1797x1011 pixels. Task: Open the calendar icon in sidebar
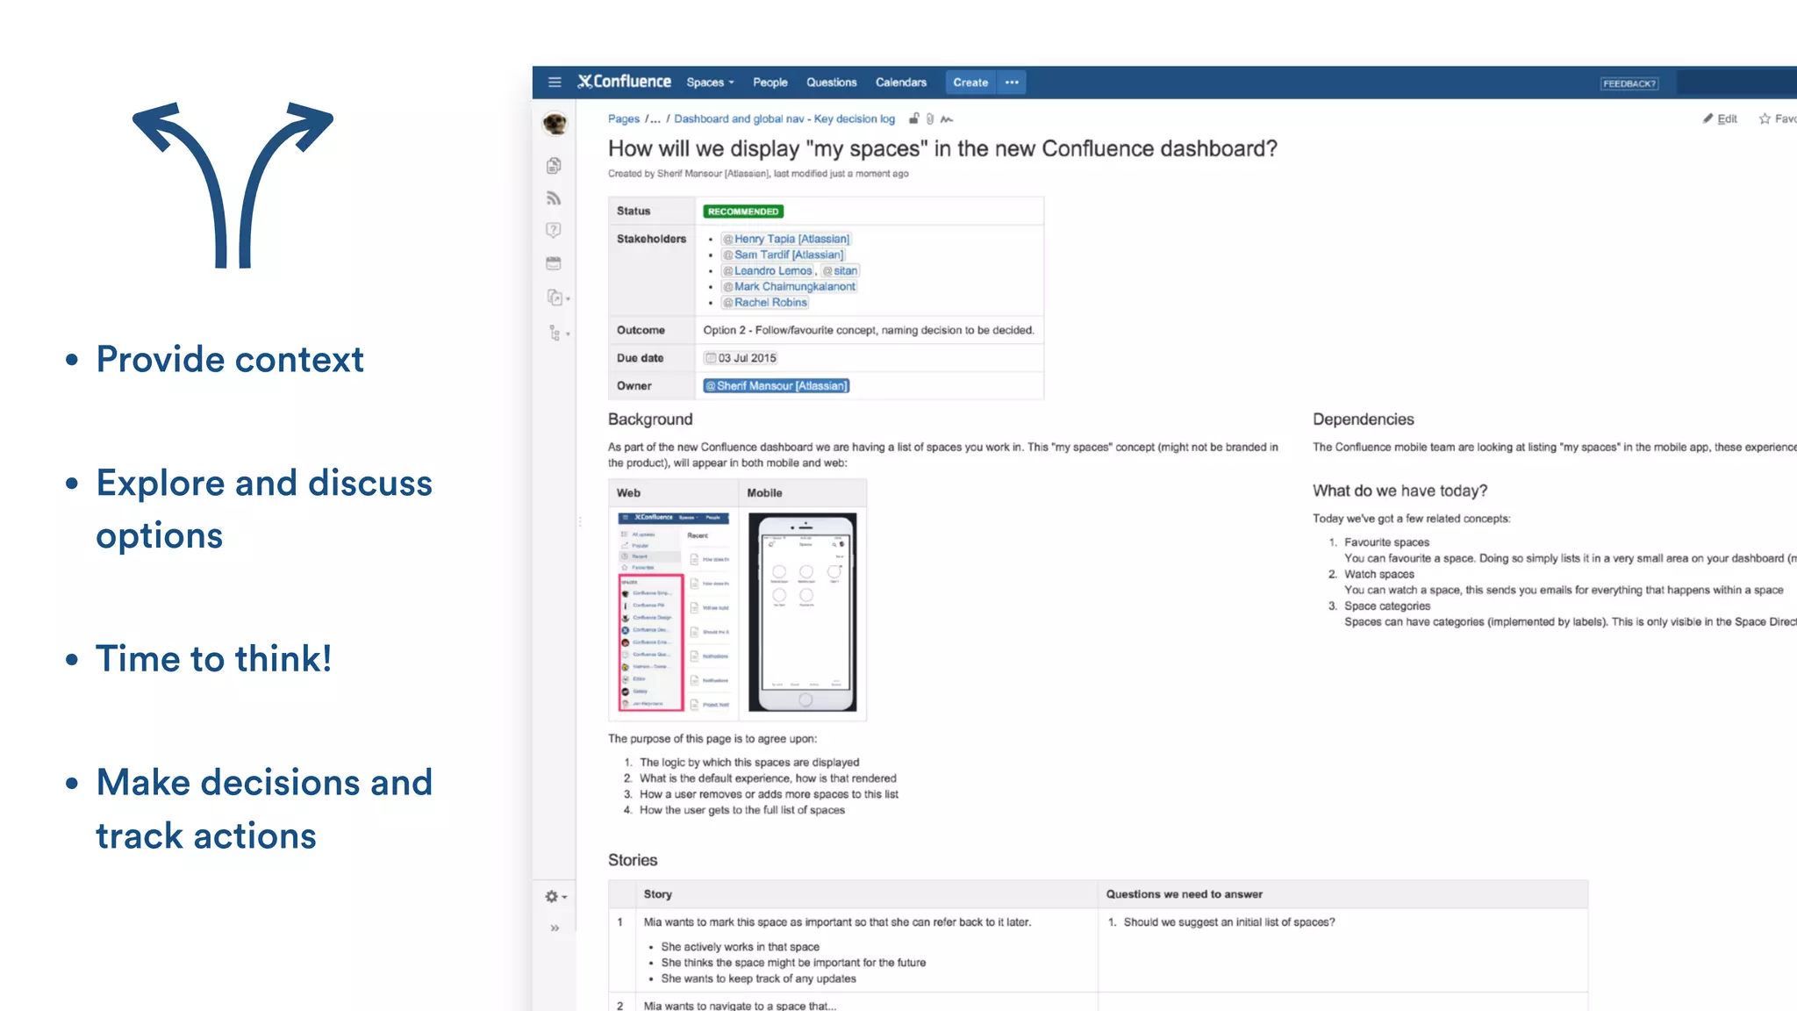(554, 263)
